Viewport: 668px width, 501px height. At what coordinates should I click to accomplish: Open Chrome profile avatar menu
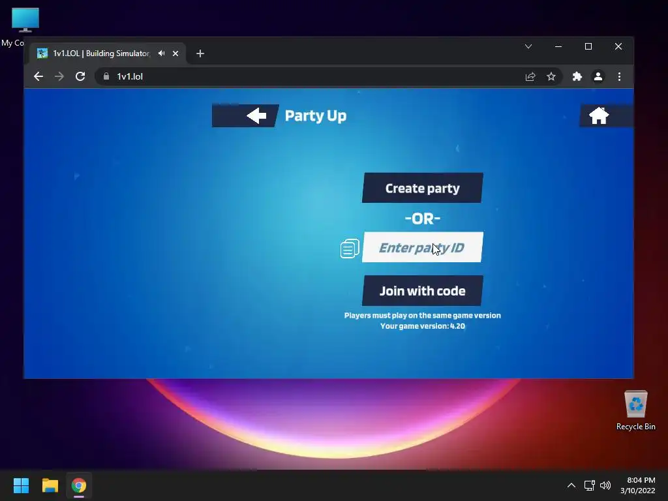click(598, 76)
